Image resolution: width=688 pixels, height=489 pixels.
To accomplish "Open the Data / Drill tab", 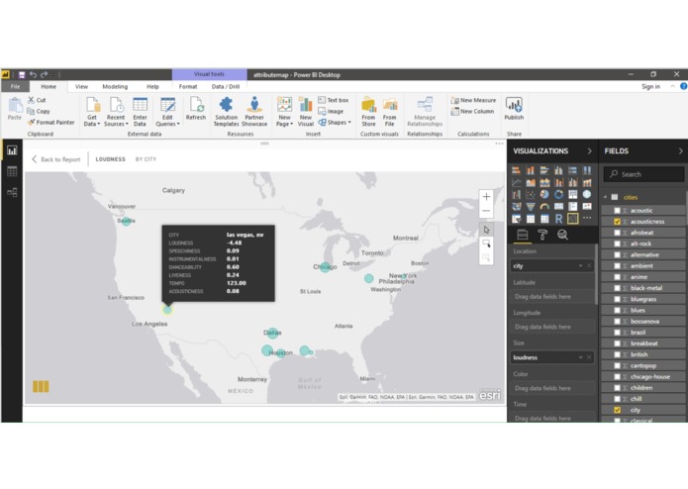I will (226, 87).
